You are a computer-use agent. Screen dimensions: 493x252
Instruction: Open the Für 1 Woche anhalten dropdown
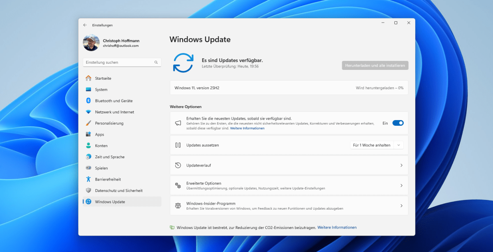(x=376, y=145)
